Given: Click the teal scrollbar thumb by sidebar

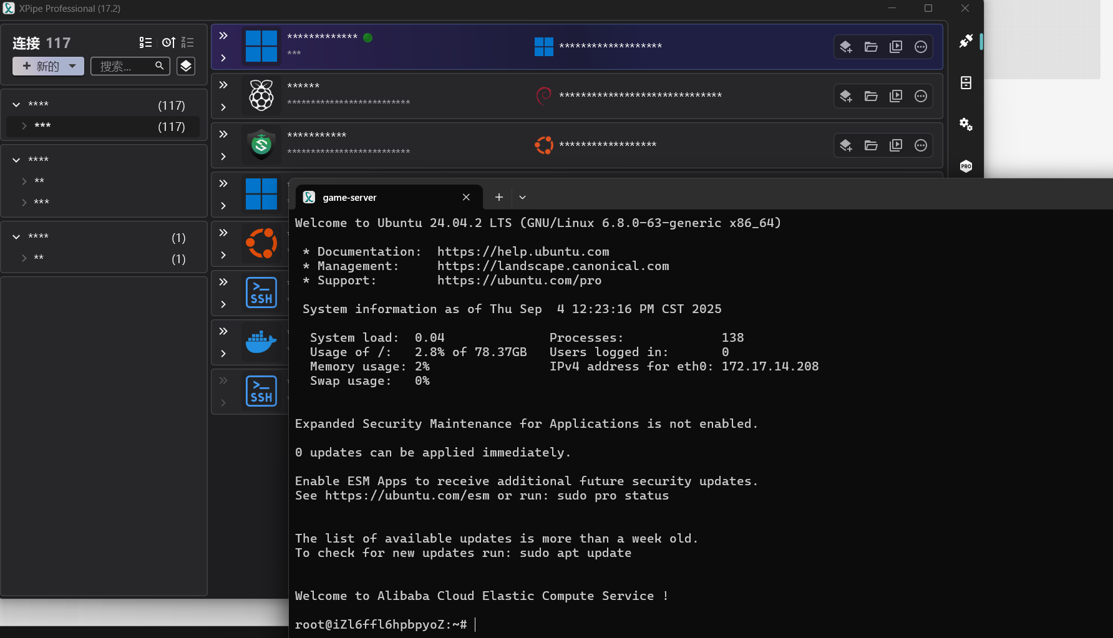Looking at the screenshot, I should pyautogui.click(x=981, y=41).
